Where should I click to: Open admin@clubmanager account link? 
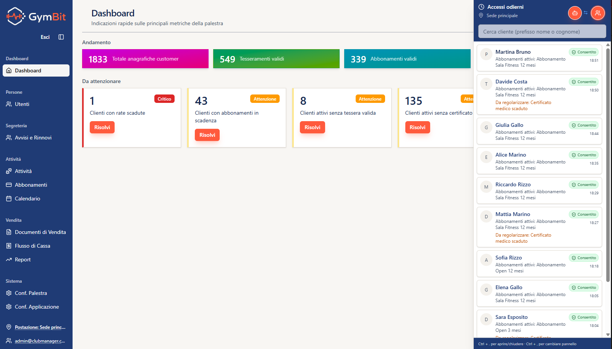pyautogui.click(x=40, y=341)
